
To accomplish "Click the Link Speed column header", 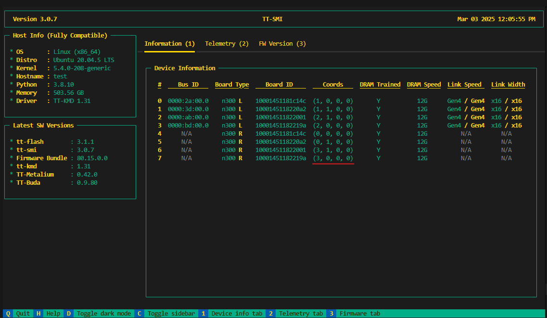I will [x=464, y=85].
